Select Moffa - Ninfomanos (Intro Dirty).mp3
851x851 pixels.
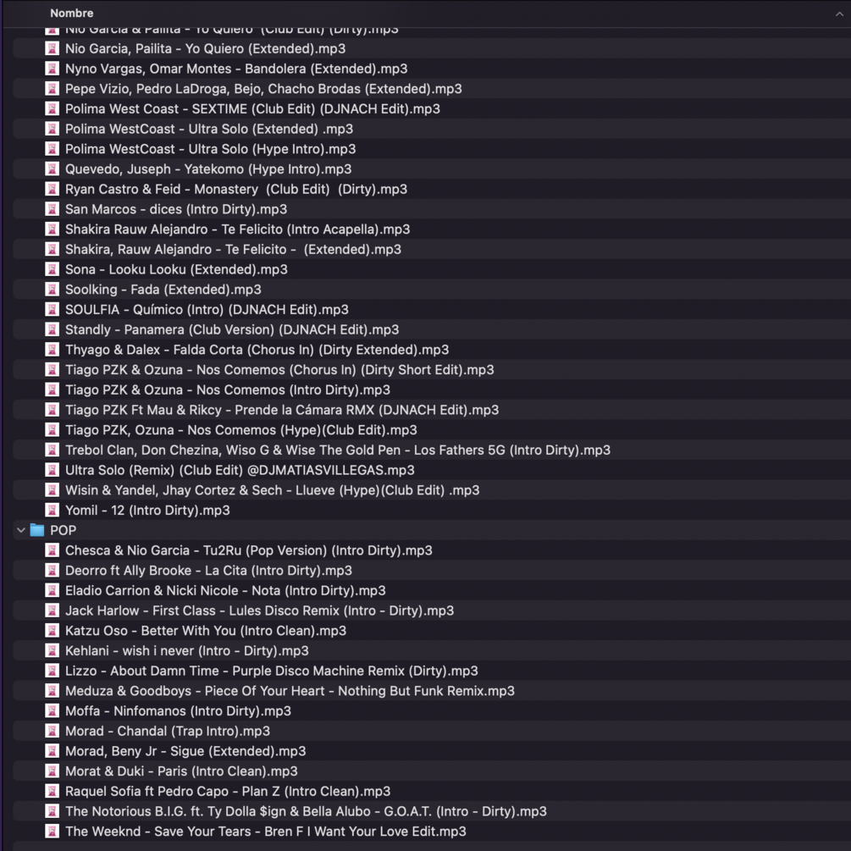178,711
